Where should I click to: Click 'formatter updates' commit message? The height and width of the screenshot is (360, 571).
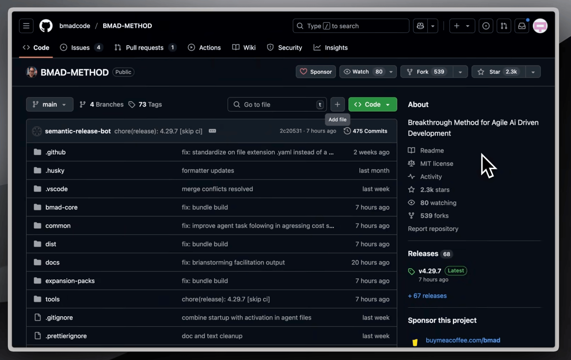pos(208,170)
